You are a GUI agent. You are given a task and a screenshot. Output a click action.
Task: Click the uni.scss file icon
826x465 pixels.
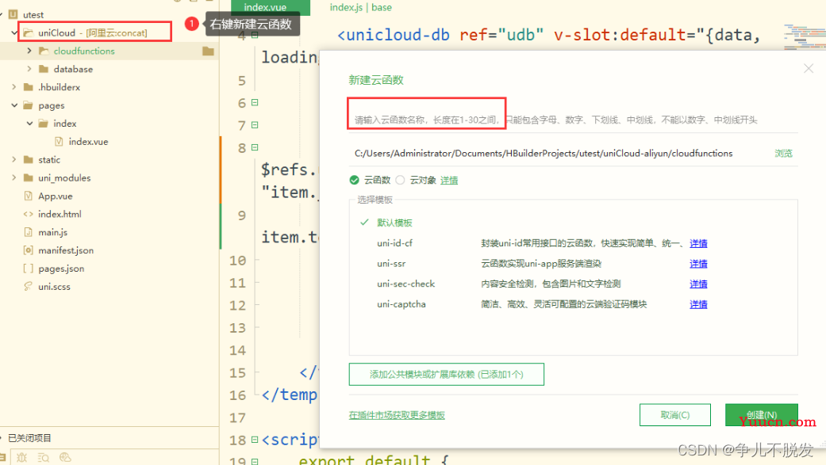pos(29,286)
